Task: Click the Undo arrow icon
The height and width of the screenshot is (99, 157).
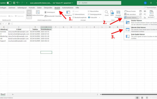Action: click(x=18, y=3)
